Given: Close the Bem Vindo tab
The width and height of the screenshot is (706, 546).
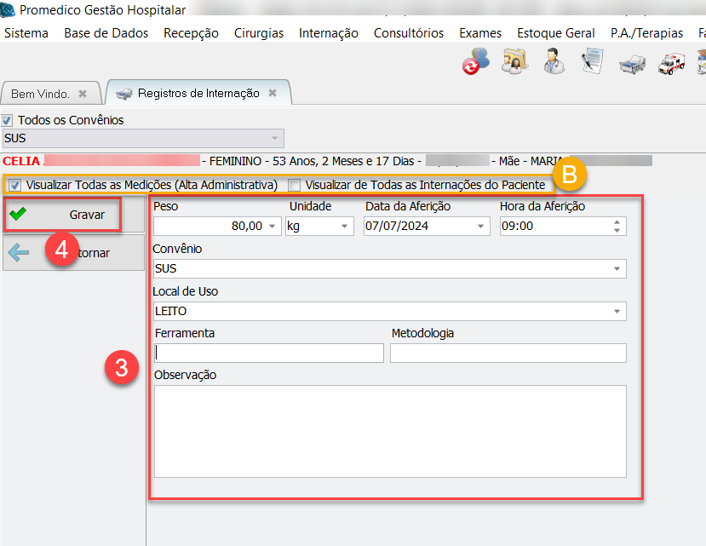Looking at the screenshot, I should point(83,94).
